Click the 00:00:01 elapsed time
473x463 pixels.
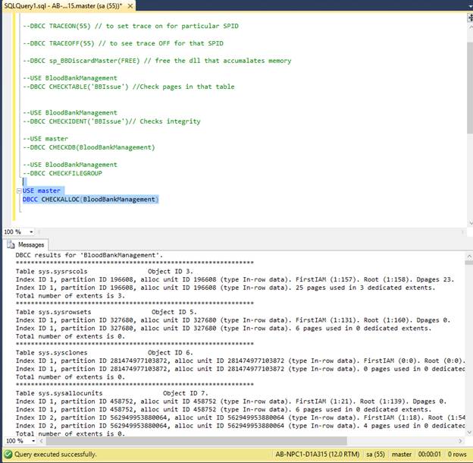tap(429, 454)
